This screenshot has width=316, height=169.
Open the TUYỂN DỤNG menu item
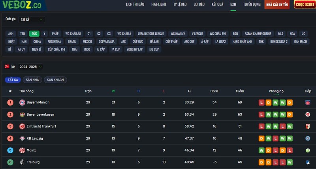coord(252,4)
